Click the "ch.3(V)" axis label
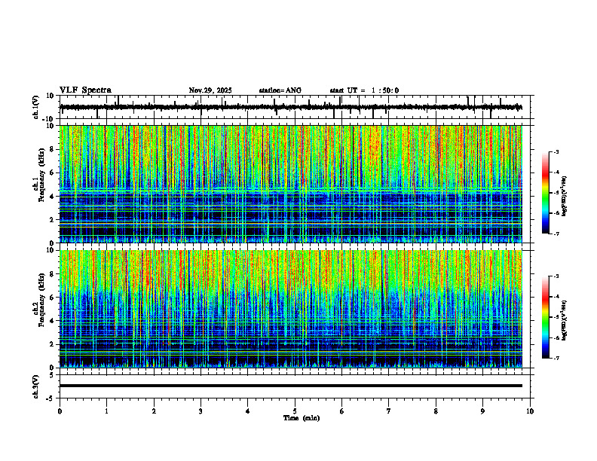This screenshot has width=597, height=461. coord(36,387)
